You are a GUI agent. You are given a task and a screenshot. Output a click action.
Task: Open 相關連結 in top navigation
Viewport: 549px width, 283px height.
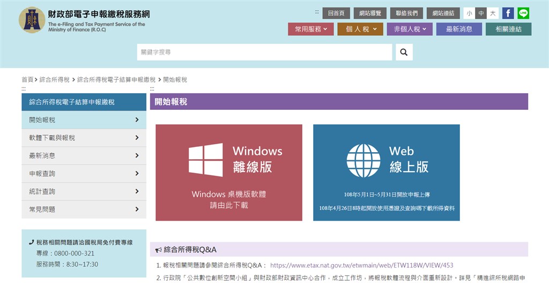[508, 29]
